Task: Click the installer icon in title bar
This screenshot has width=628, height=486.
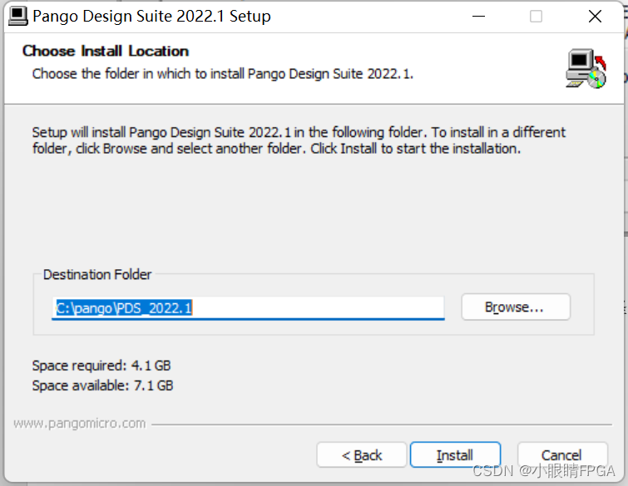Action: [18, 16]
